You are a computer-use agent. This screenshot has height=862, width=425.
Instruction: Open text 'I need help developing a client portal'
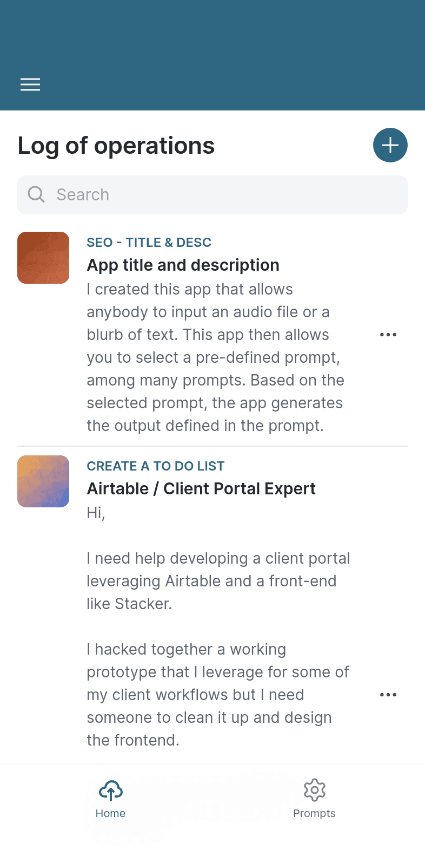pos(218,581)
